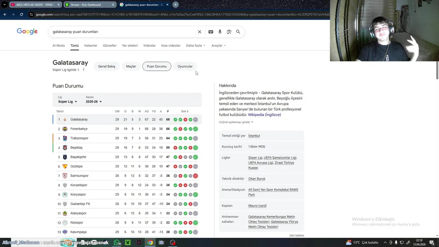The image size is (439, 247).
Task: Open the Galatasaray Florya Metin Oktay Tesisleri link
Action: click(x=273, y=224)
